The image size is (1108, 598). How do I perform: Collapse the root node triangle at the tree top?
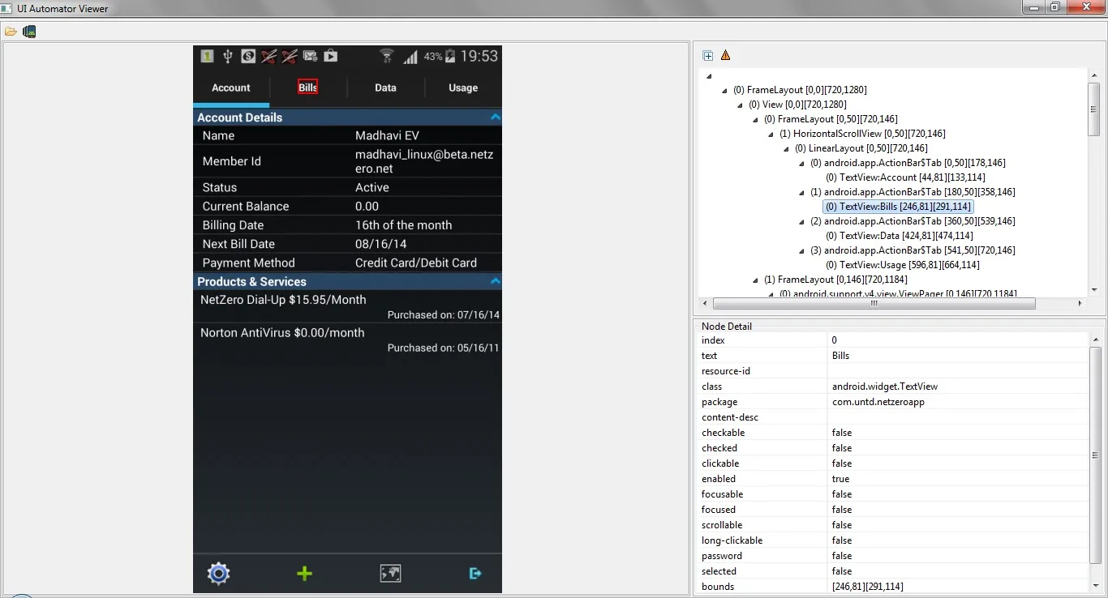point(709,76)
